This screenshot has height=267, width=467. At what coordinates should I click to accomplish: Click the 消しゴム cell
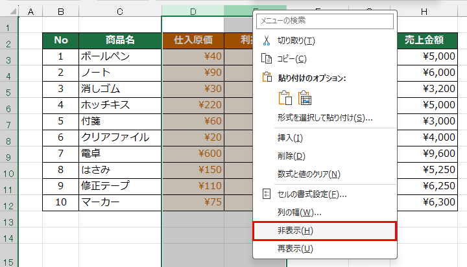pos(120,89)
